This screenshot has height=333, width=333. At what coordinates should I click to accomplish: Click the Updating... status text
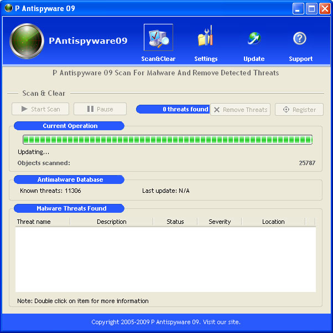(33, 152)
